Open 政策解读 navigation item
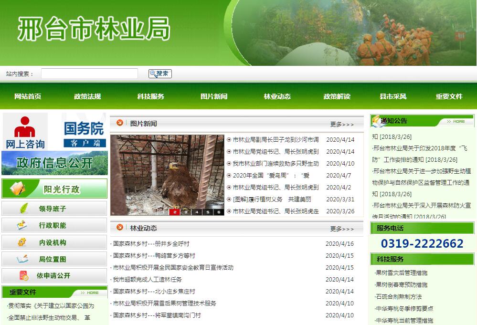This screenshot has height=325, width=477. [337, 96]
